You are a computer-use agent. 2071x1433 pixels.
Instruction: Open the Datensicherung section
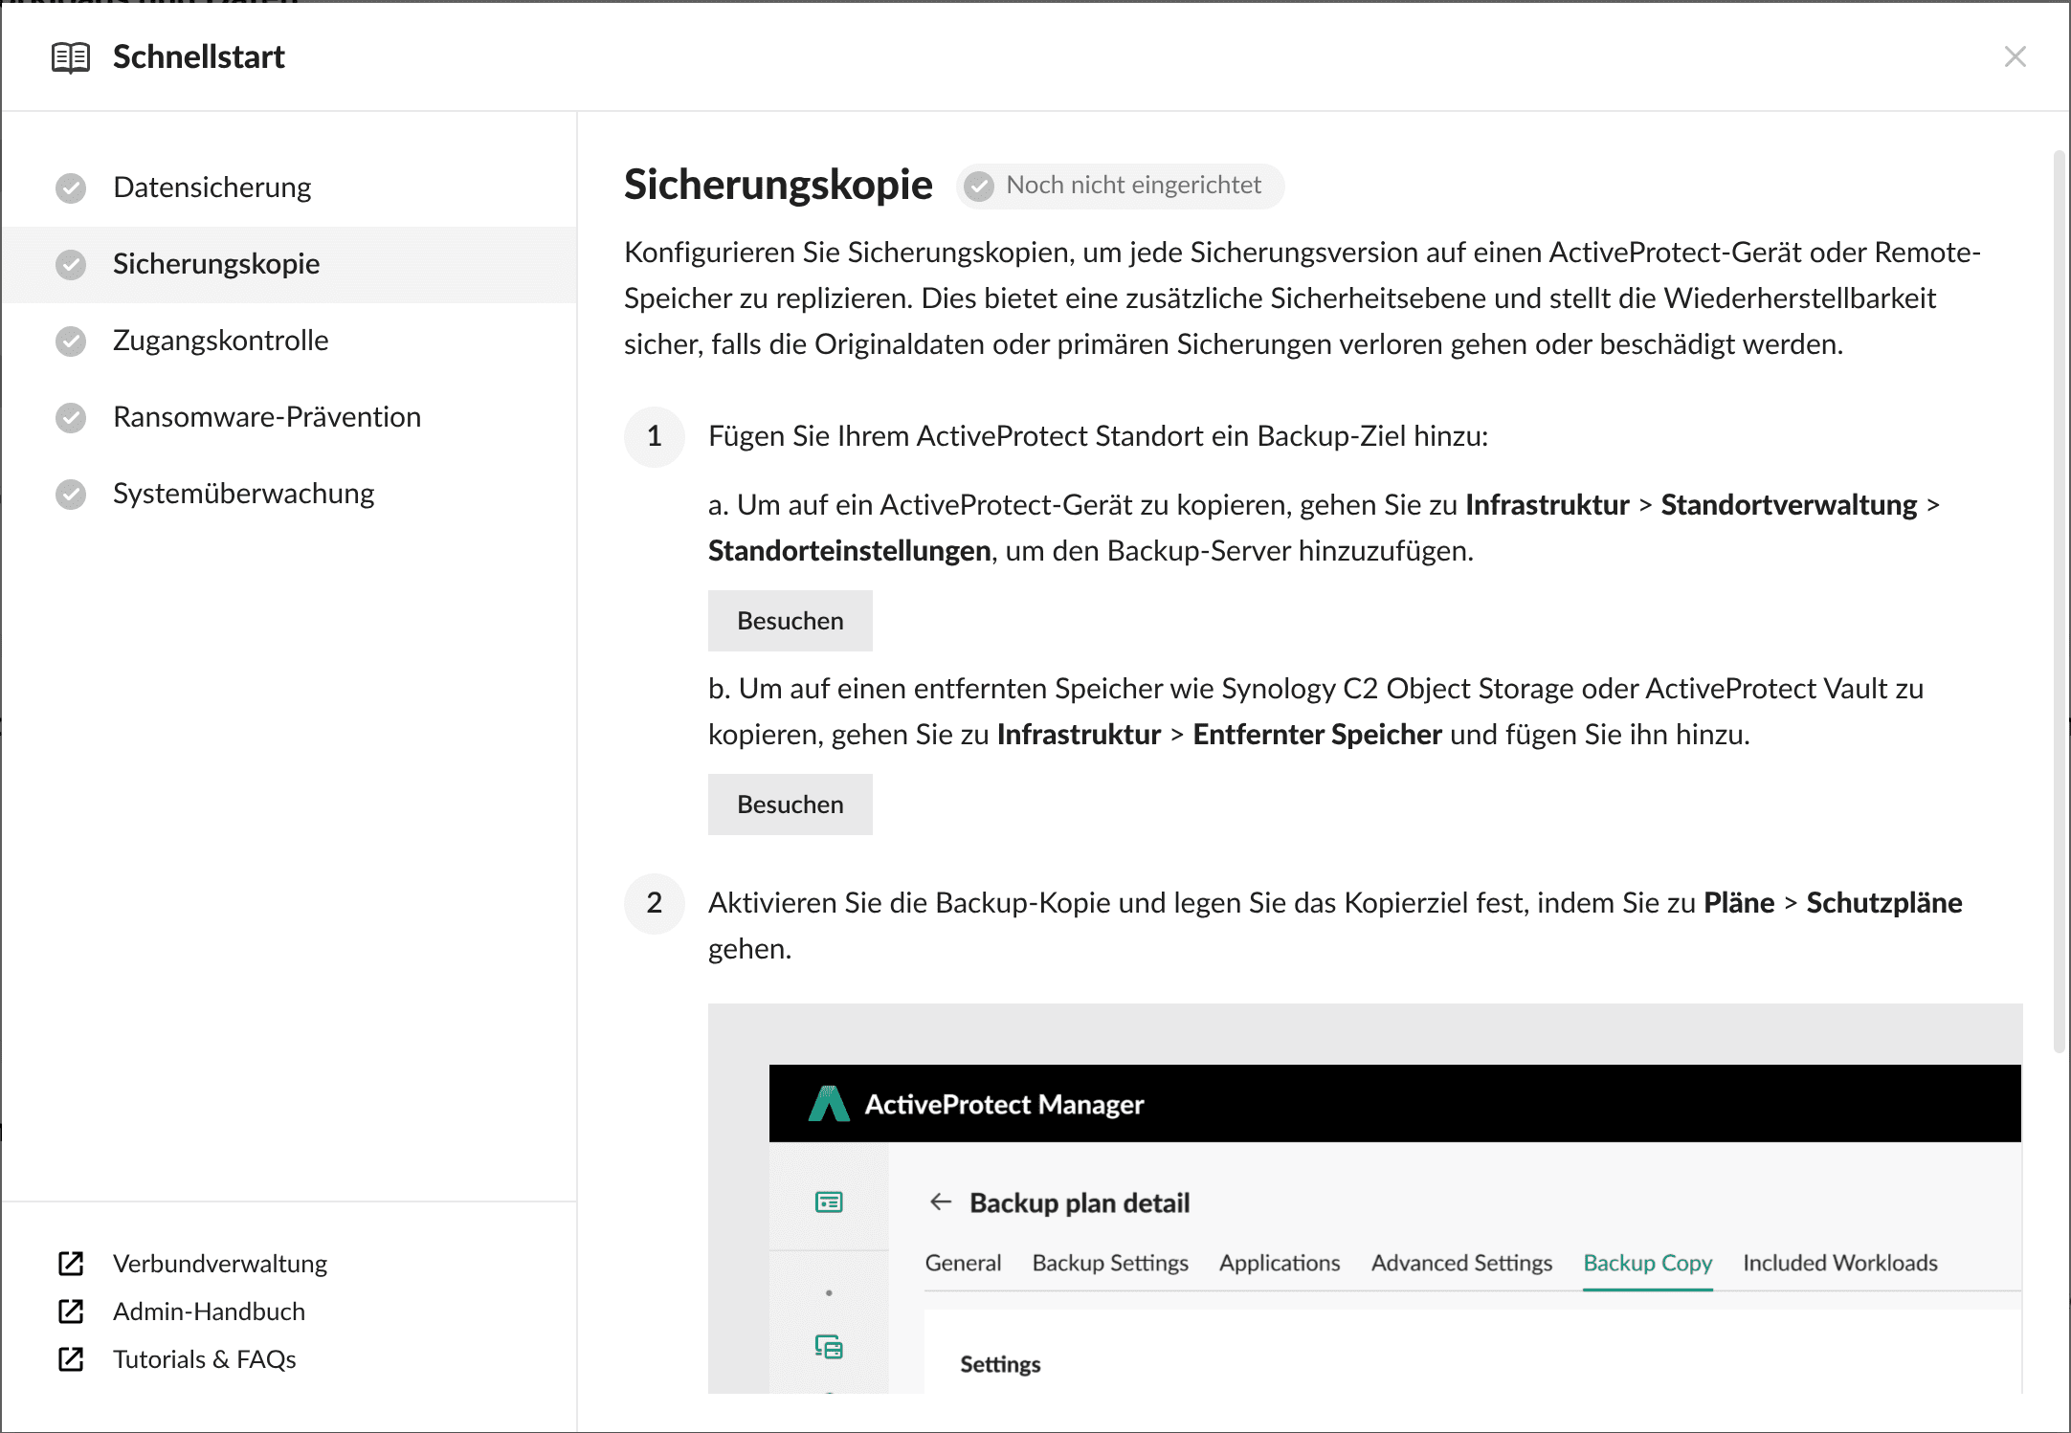click(x=289, y=187)
